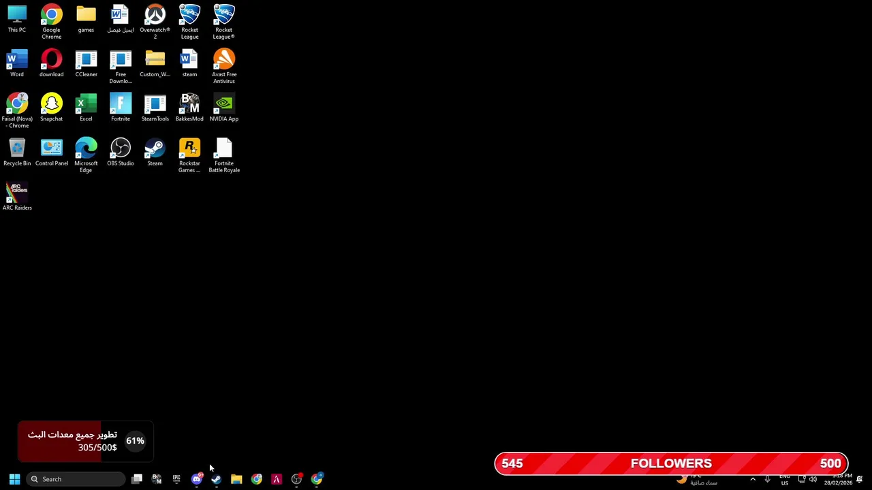
Task: Select the ايميل فيصل Word document
Action: [x=121, y=19]
